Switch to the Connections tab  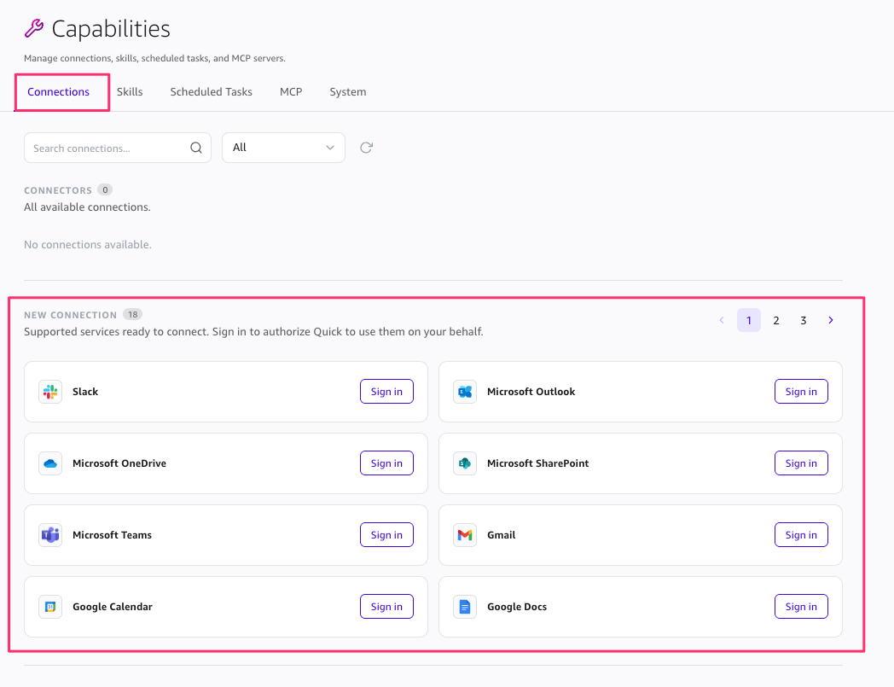(58, 92)
